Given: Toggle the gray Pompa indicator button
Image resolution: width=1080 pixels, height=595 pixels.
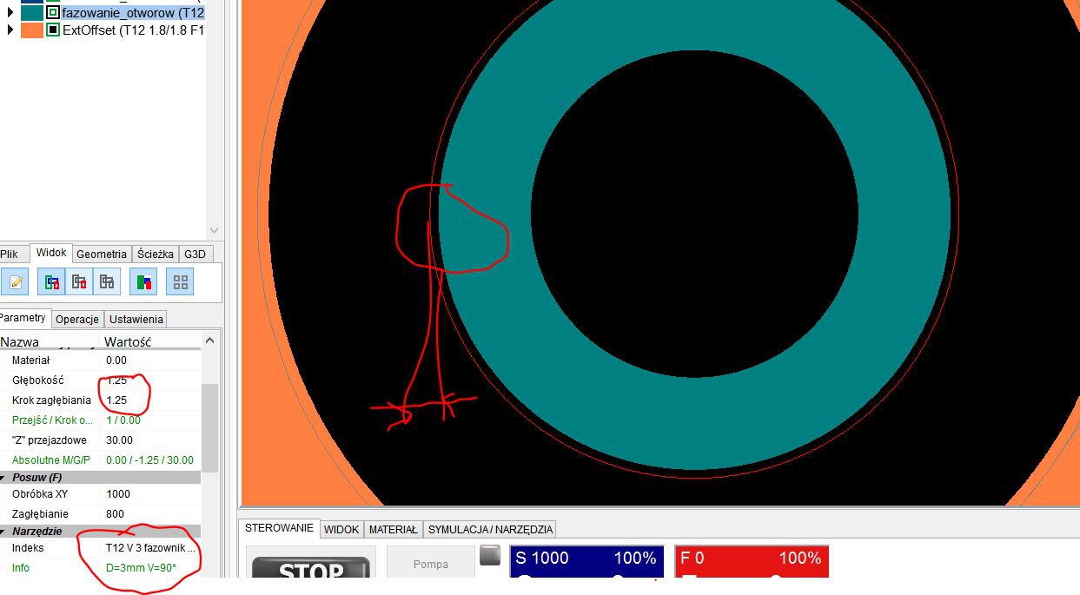Looking at the screenshot, I should coord(490,555).
